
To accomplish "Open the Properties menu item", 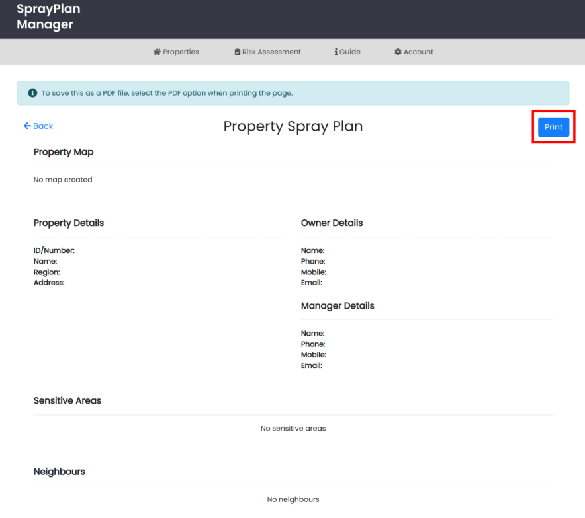I will tap(180, 52).
